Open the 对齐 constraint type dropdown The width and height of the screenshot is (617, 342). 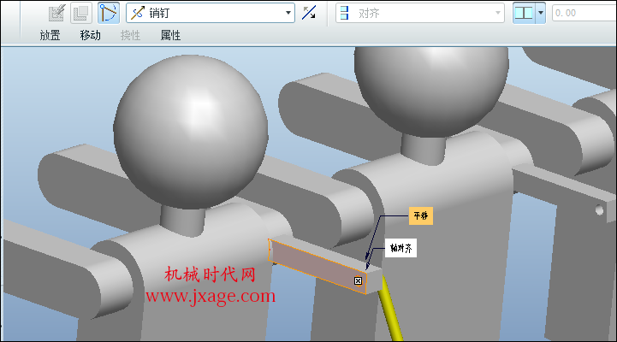pos(420,13)
